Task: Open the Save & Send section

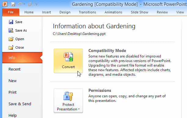Action: (20, 104)
